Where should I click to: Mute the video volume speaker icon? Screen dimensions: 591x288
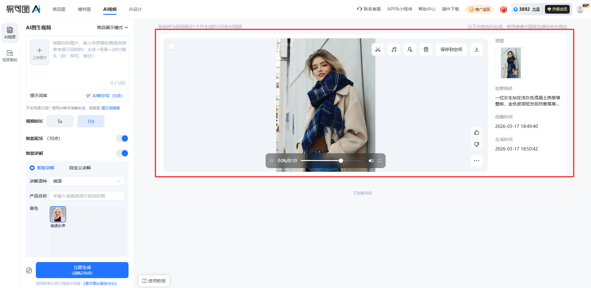pyautogui.click(x=371, y=161)
